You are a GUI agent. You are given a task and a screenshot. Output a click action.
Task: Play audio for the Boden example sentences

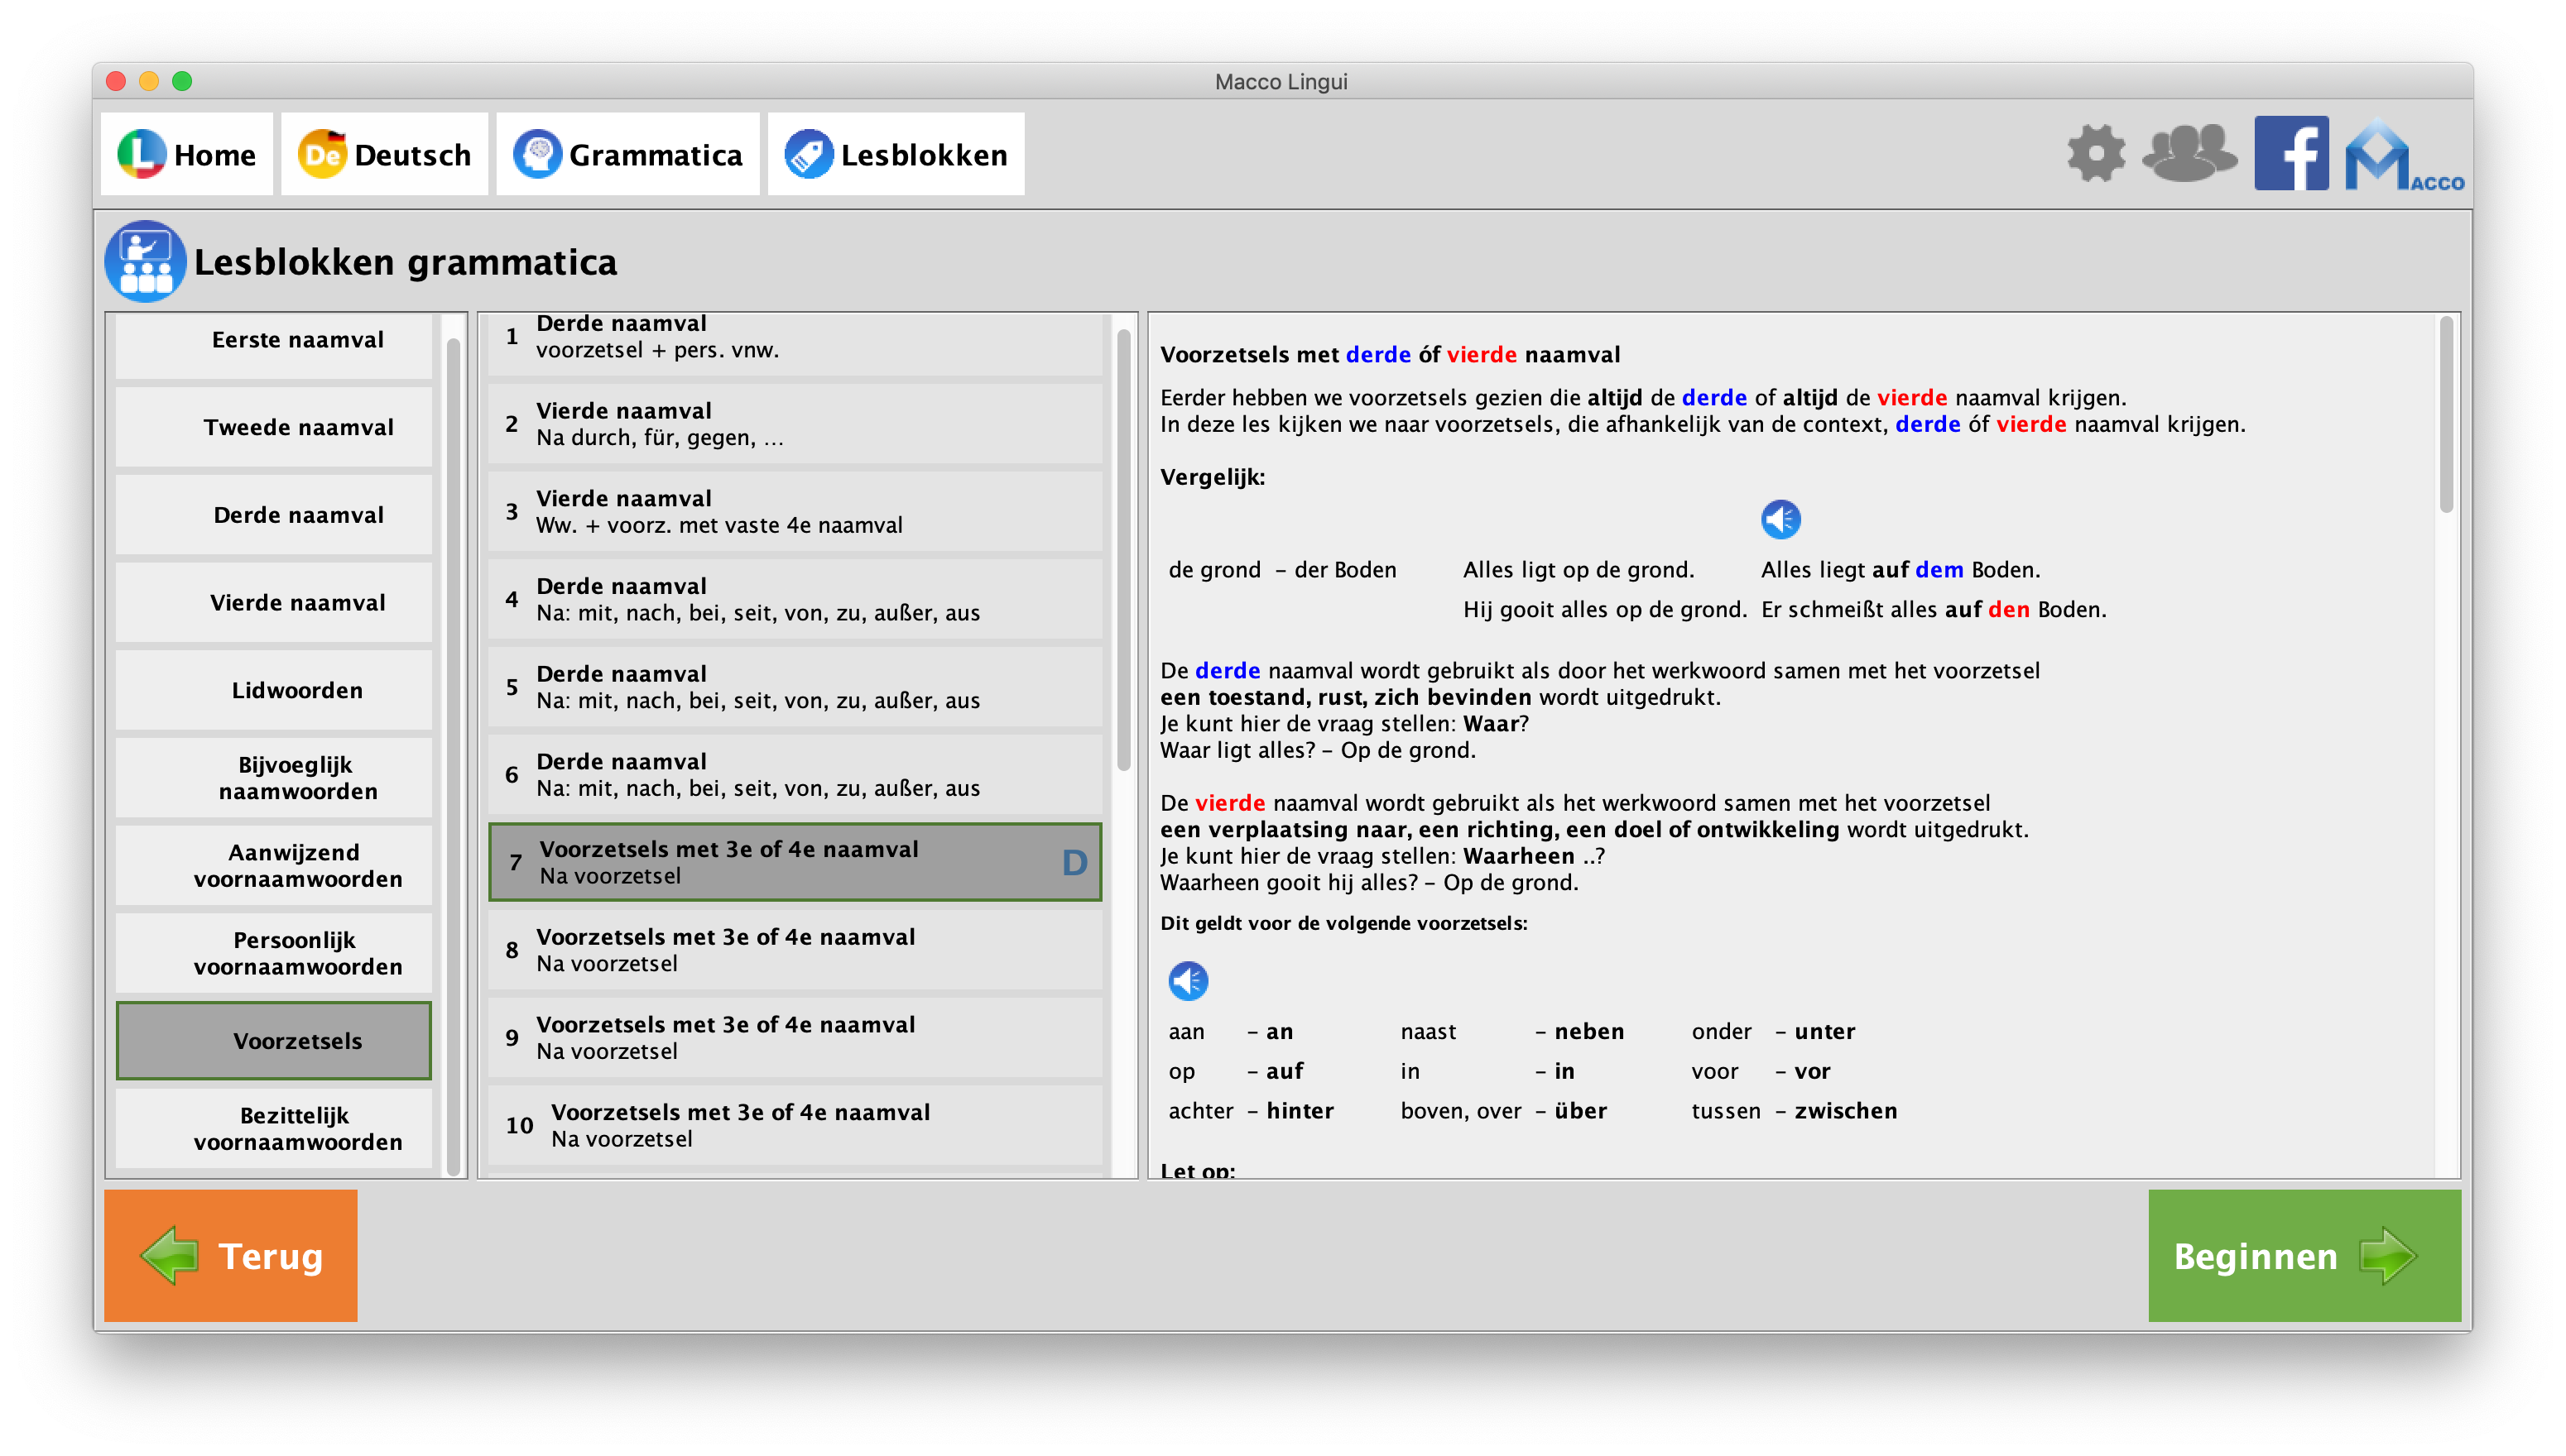1780,520
